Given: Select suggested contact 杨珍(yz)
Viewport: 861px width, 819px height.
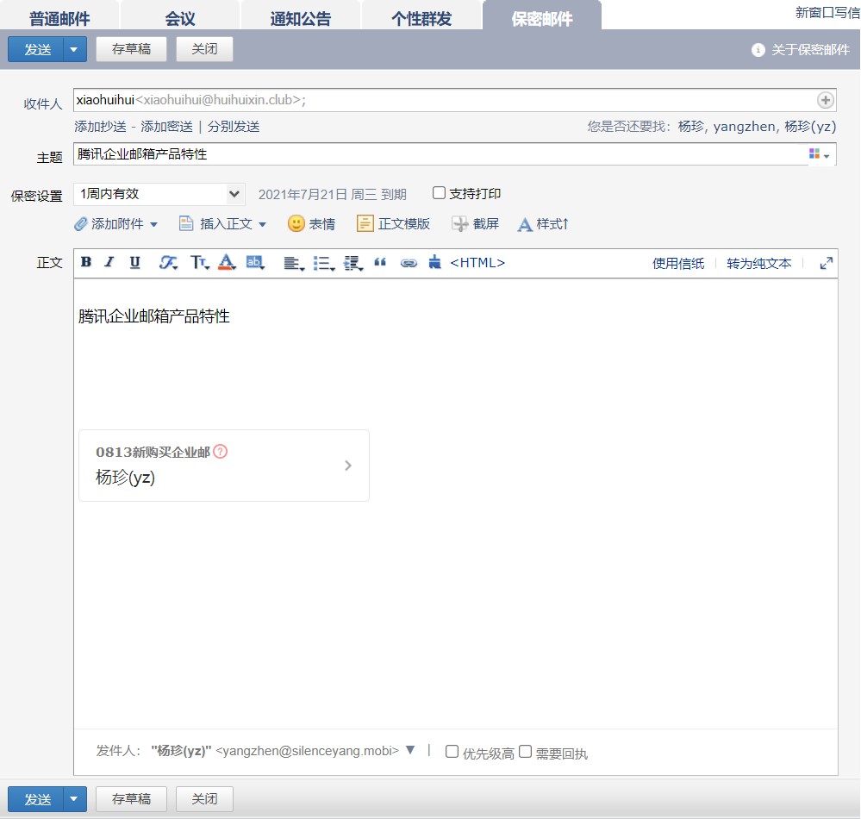Looking at the screenshot, I should (x=810, y=127).
